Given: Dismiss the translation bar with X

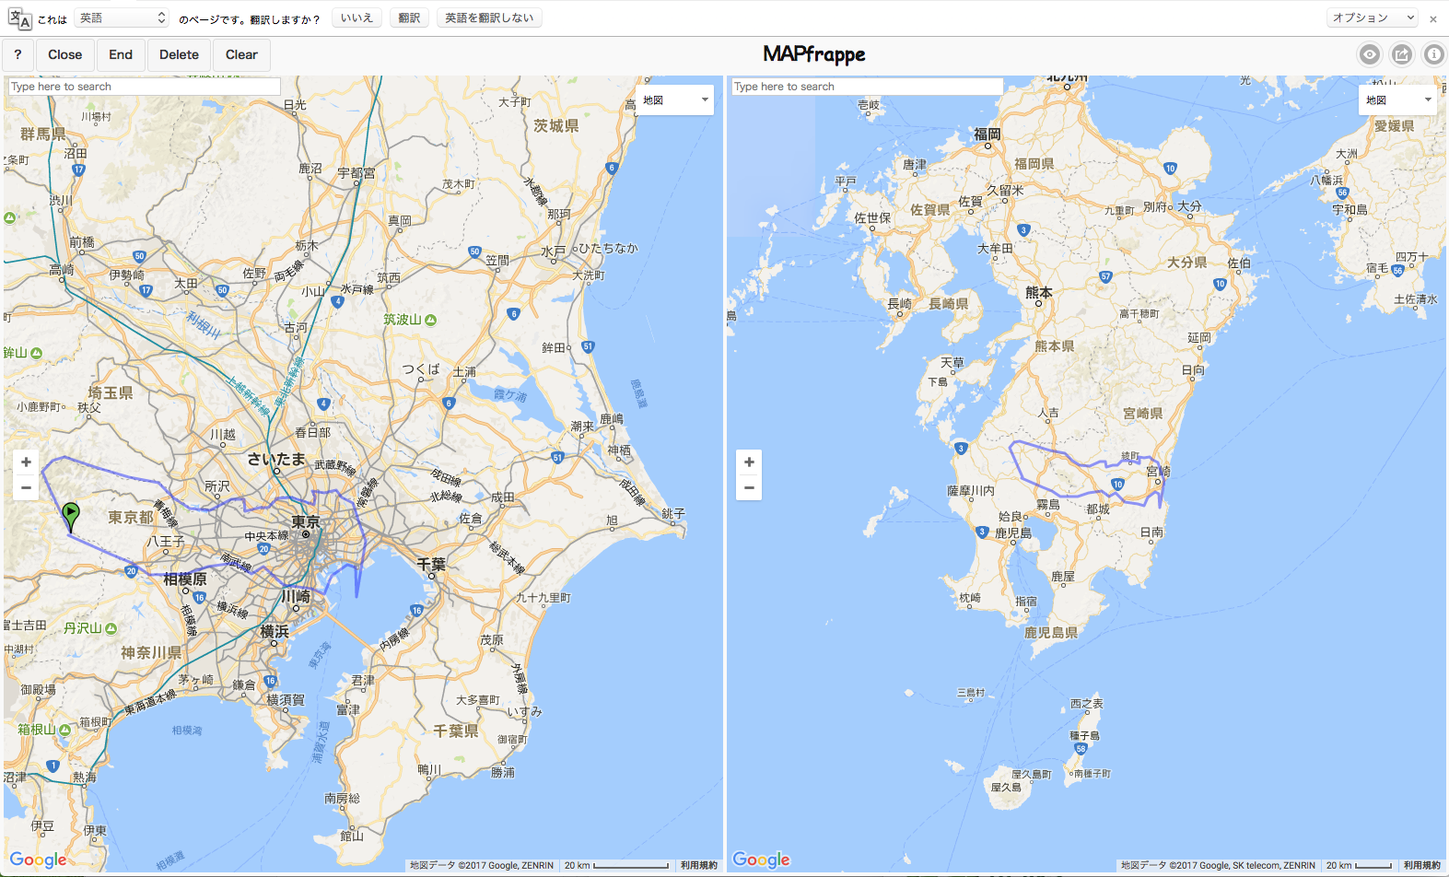Looking at the screenshot, I should (1433, 18).
